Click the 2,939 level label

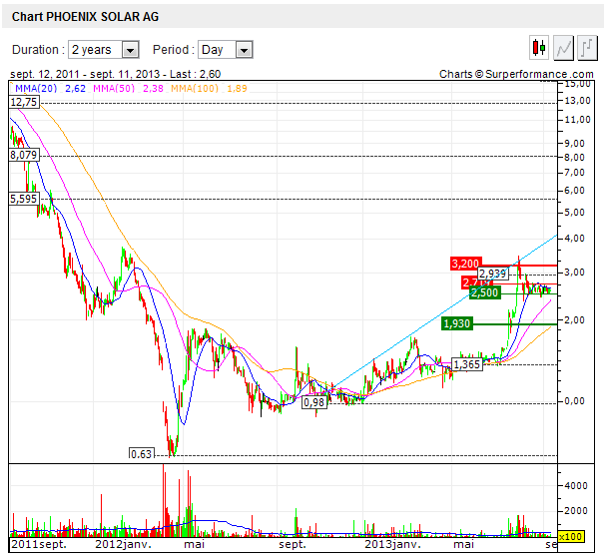coord(492,274)
